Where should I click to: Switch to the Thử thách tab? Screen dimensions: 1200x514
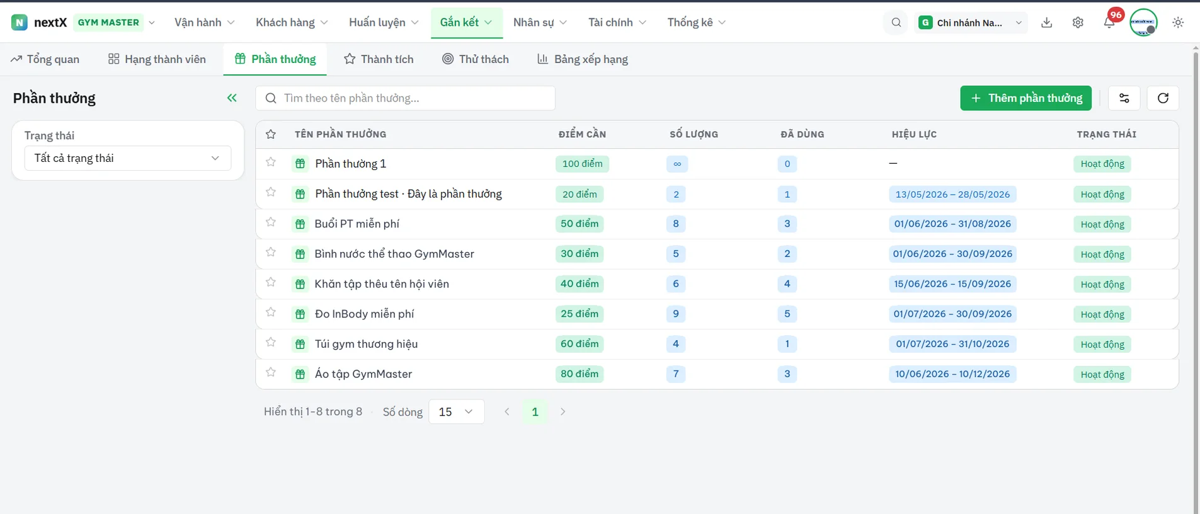click(x=476, y=59)
